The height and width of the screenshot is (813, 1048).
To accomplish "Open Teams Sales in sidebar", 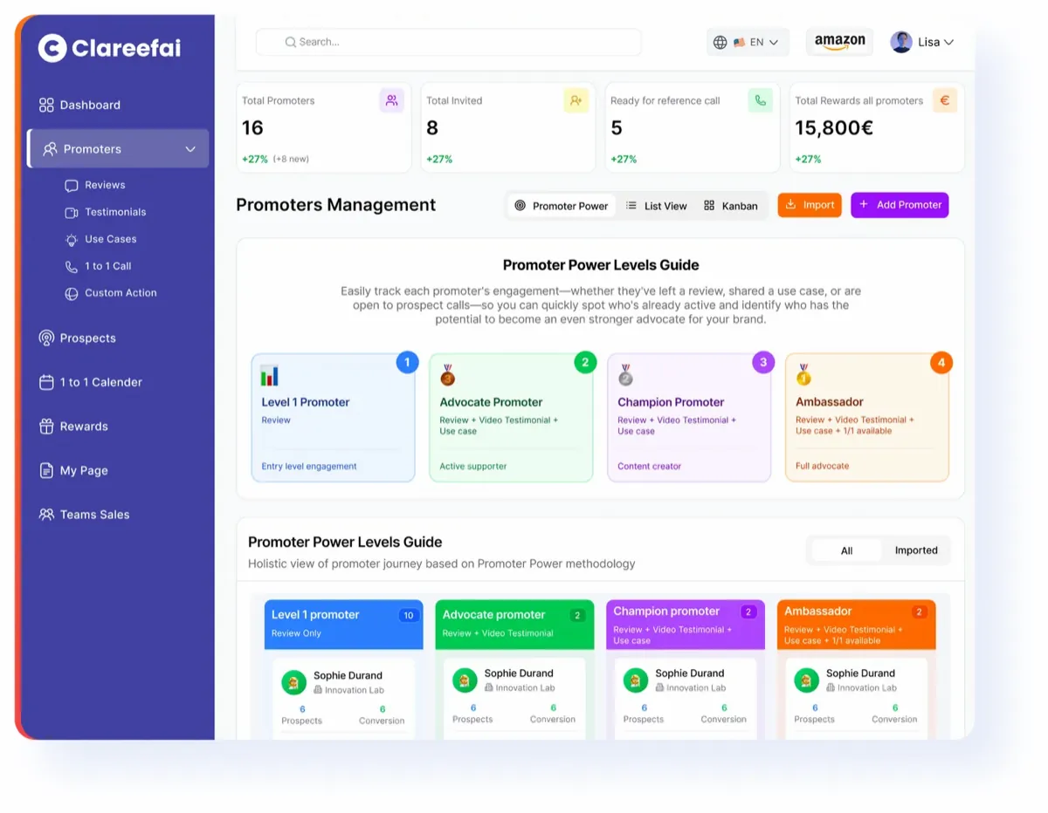I will coord(84,515).
